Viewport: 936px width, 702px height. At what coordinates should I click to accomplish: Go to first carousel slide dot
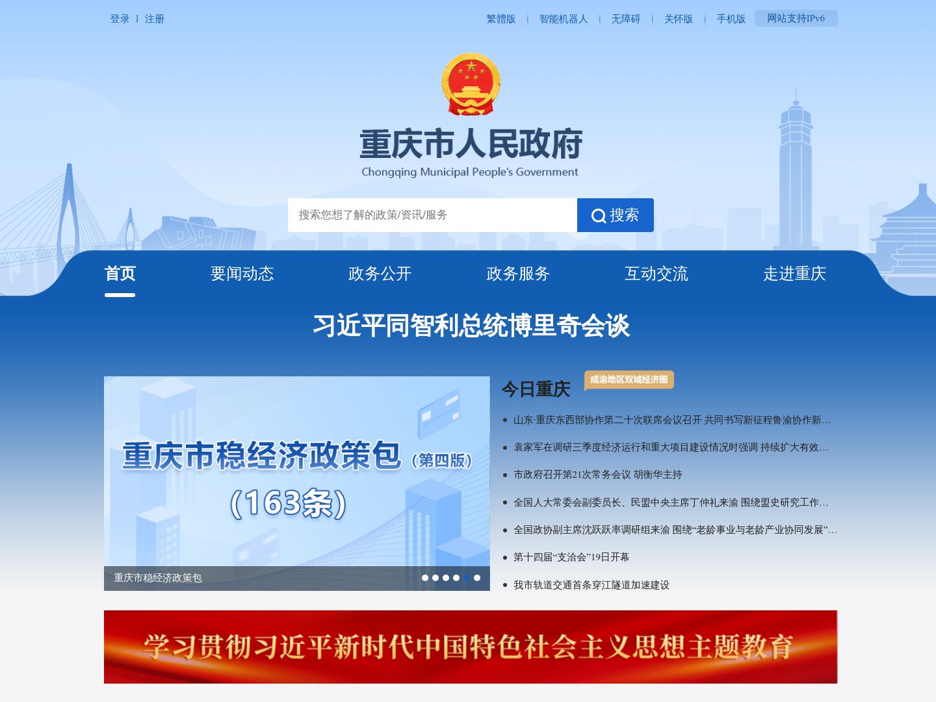(425, 578)
